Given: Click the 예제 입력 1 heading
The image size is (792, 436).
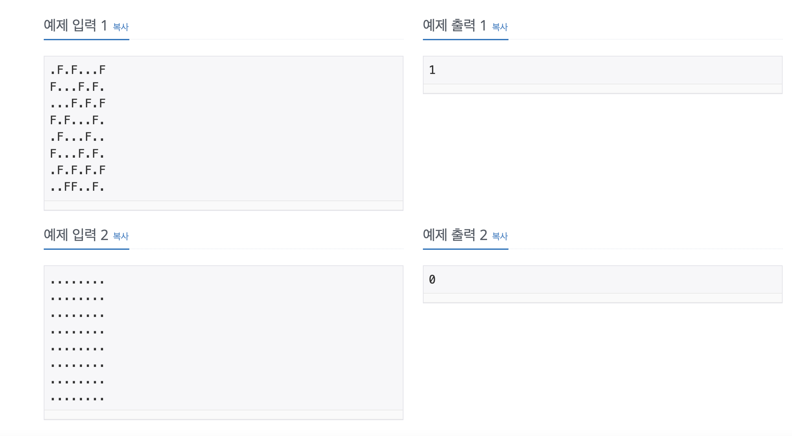Looking at the screenshot, I should (76, 25).
